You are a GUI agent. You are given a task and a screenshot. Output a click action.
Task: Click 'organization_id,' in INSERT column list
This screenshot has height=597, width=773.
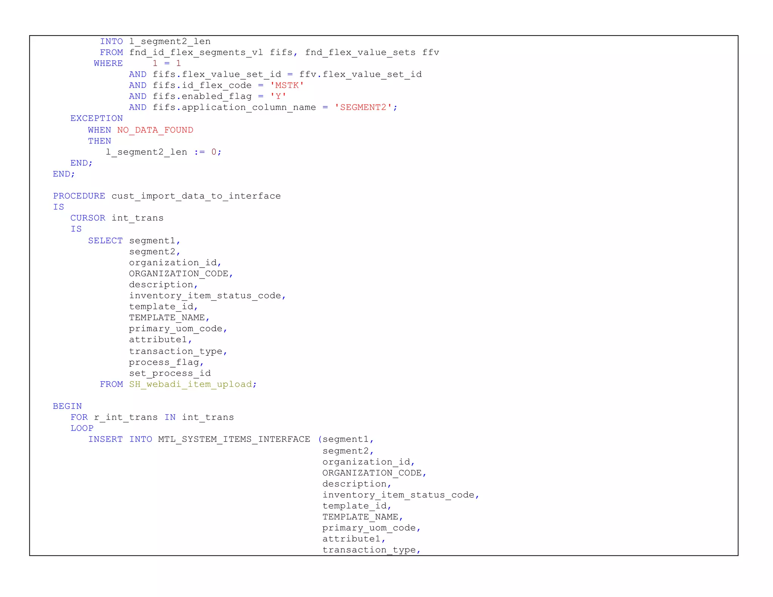[x=369, y=462]
